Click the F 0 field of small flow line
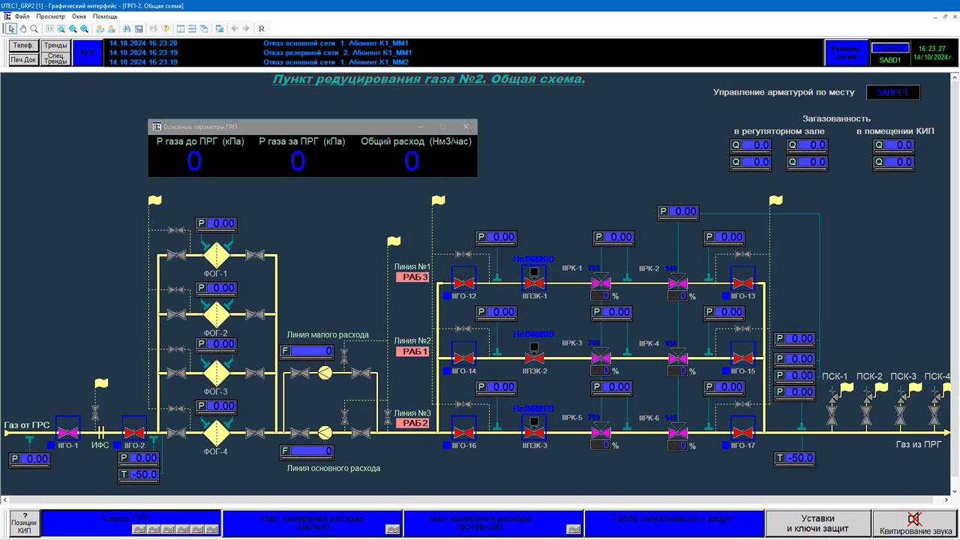Viewport: 960px width, 540px height. tap(307, 351)
